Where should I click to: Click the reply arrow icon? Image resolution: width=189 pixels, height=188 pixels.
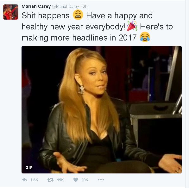point(25,180)
